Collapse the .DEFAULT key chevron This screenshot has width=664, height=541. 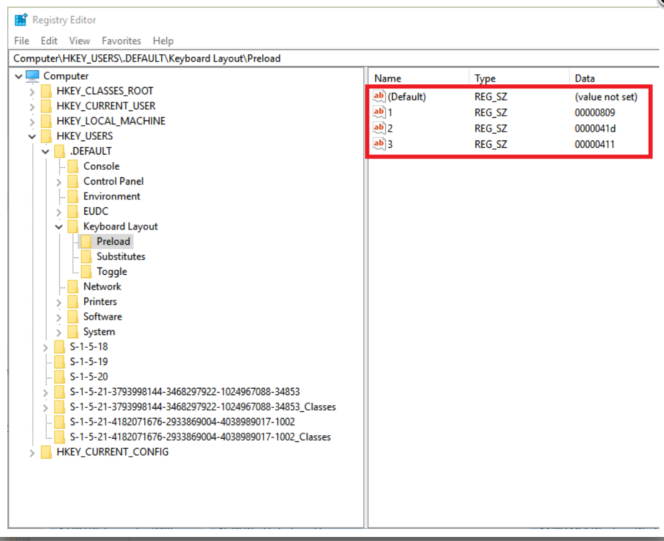click(45, 151)
